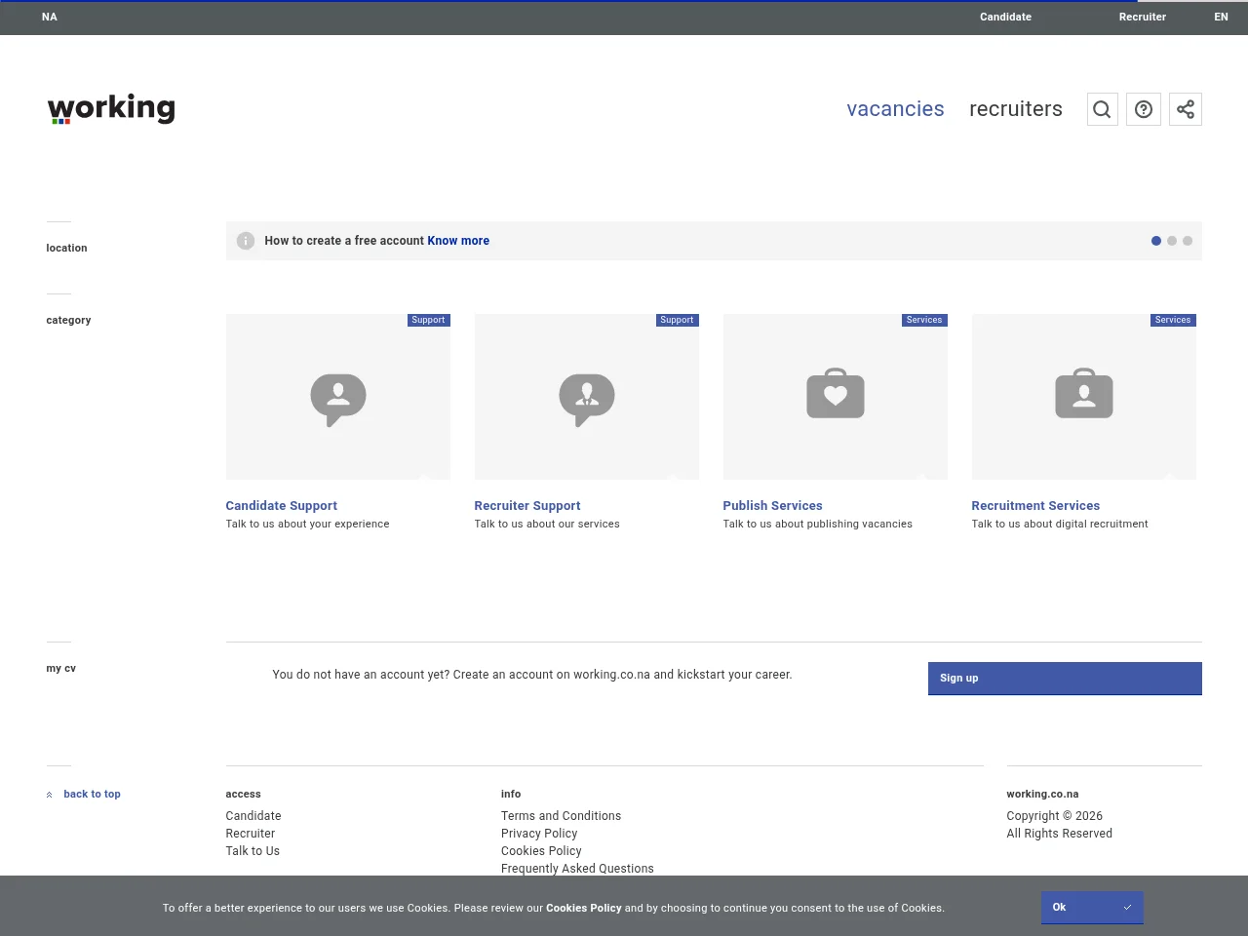Click the Candidate Support speech bubble icon
The height and width of the screenshot is (936, 1248).
338,399
